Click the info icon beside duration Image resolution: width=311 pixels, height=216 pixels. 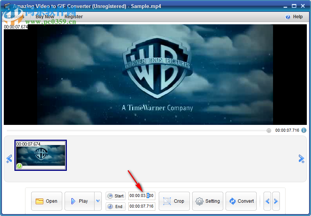pos(304,130)
